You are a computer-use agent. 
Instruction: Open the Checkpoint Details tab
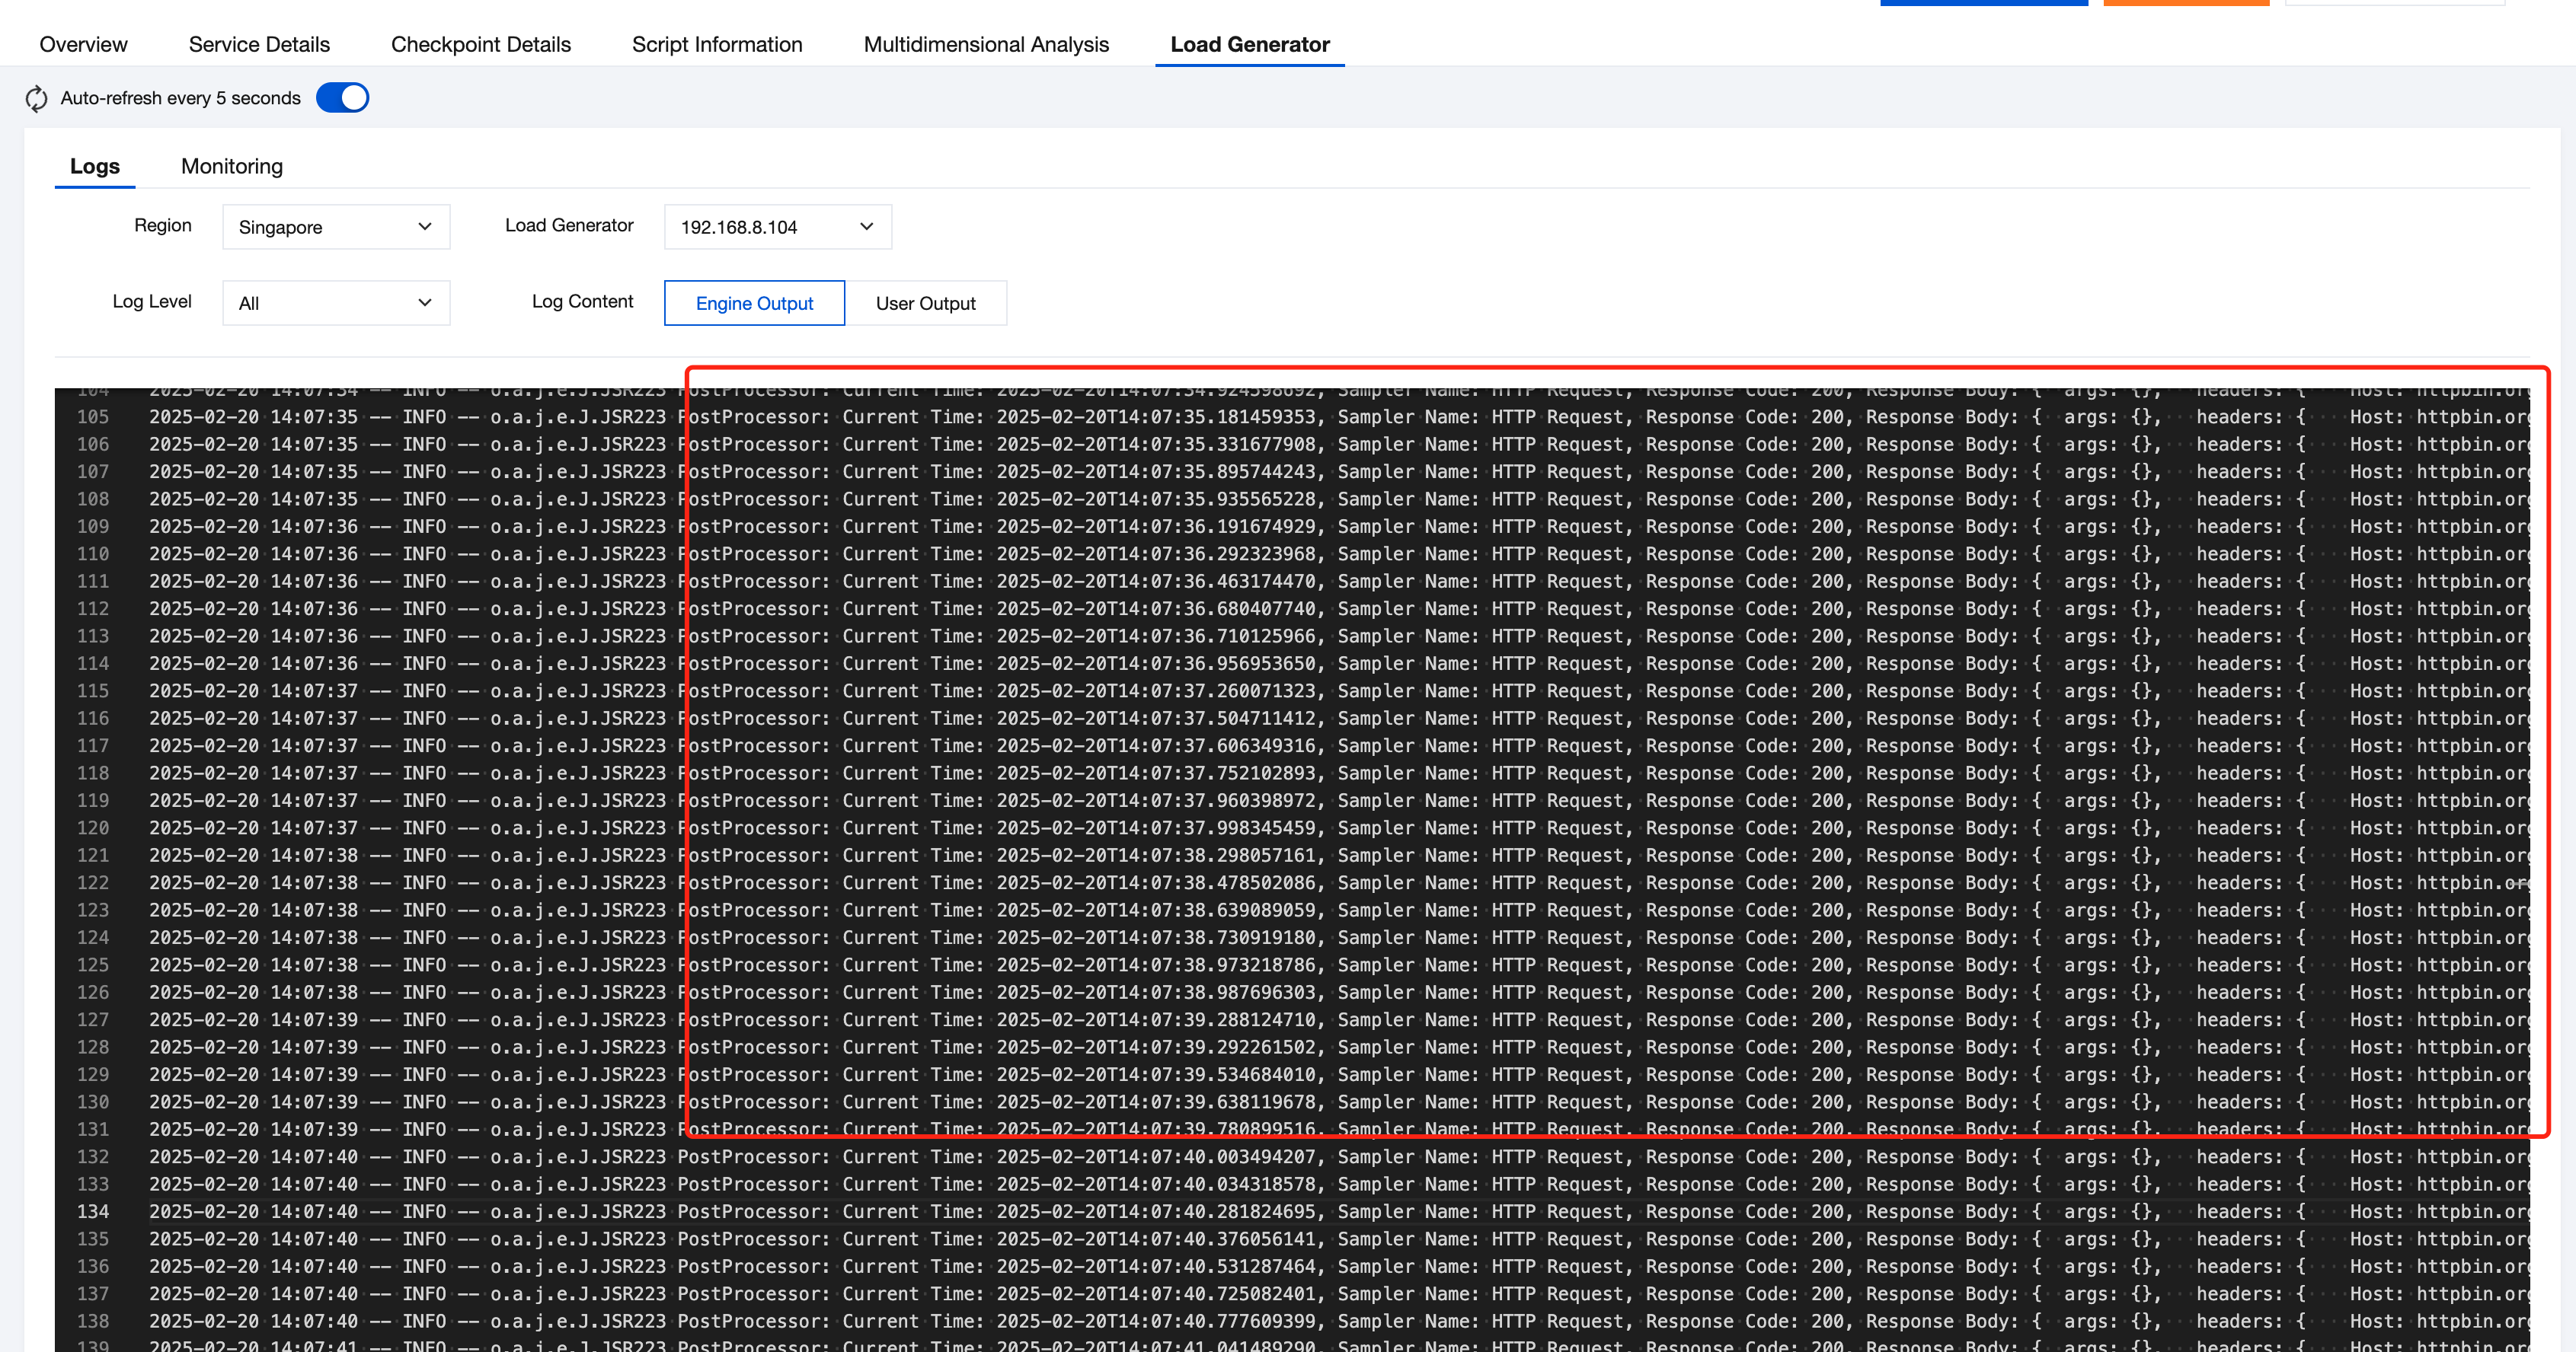[x=481, y=44]
